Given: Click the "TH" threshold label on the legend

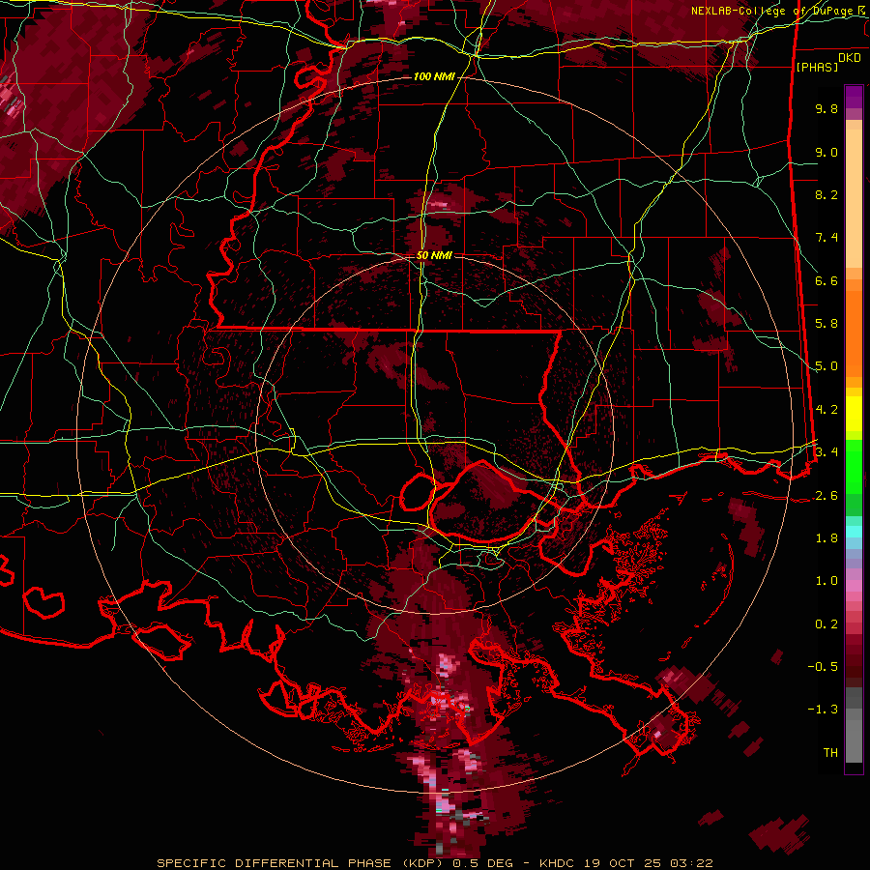Looking at the screenshot, I should point(830,753).
